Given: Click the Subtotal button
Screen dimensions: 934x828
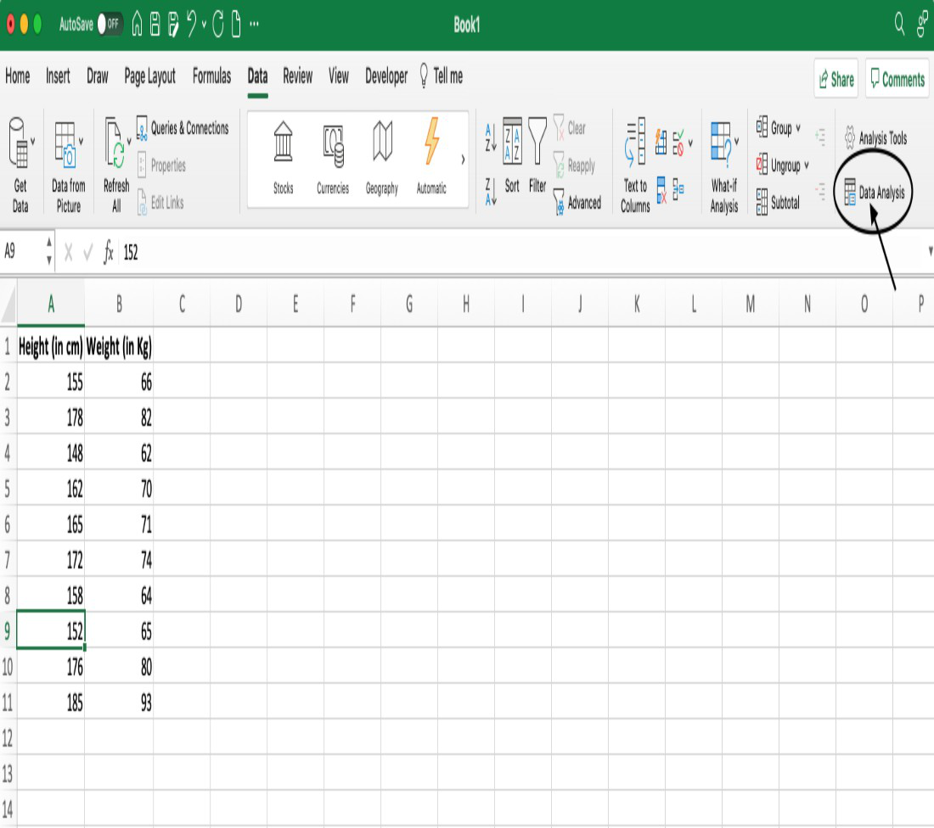Looking at the screenshot, I should [778, 203].
